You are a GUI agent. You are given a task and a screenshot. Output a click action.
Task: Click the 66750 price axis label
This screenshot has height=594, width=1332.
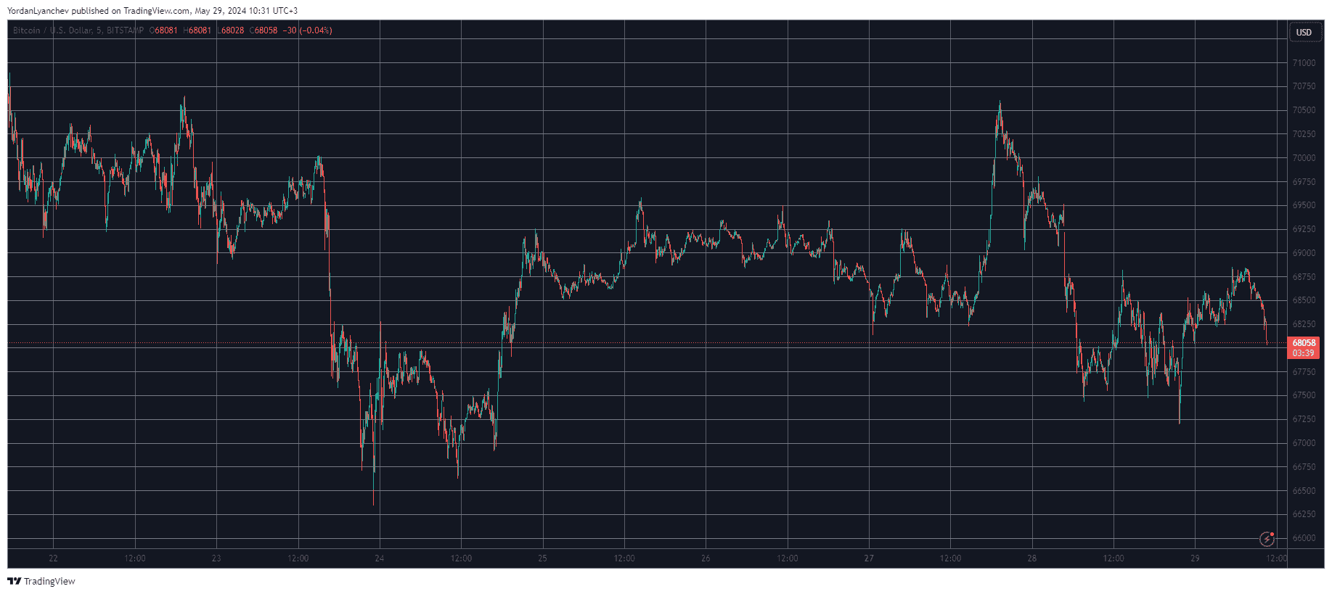point(1304,467)
